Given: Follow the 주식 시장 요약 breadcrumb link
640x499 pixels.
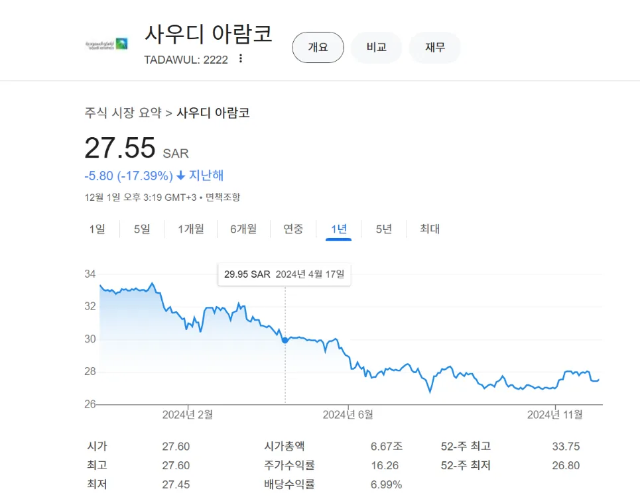Looking at the screenshot, I should [x=123, y=113].
